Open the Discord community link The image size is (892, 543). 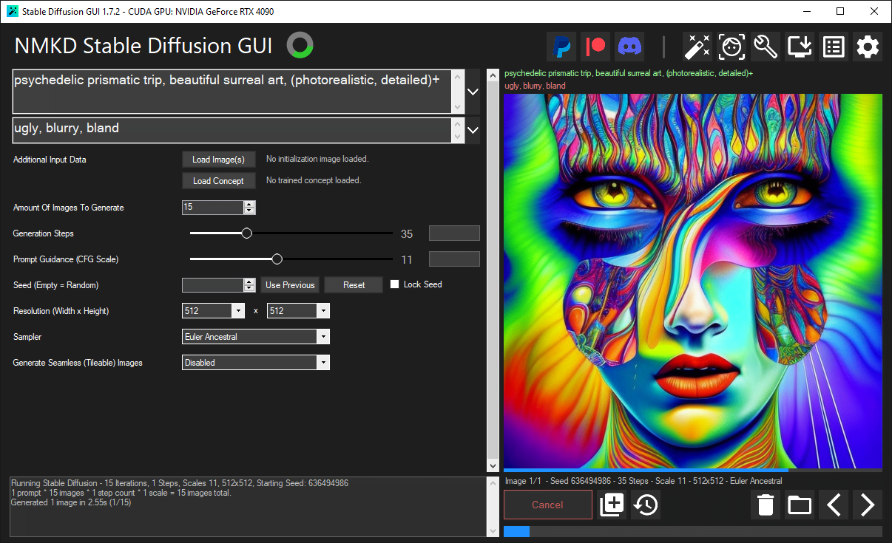(629, 46)
